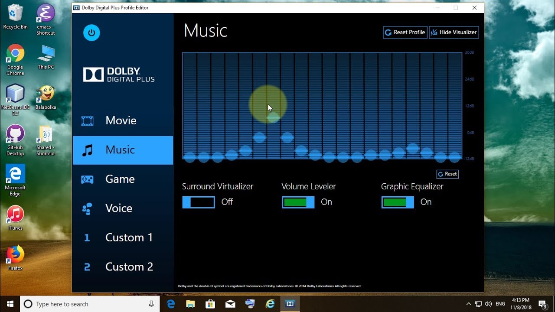Click the music note icon beside Music
The width and height of the screenshot is (555, 312).
[x=88, y=150]
